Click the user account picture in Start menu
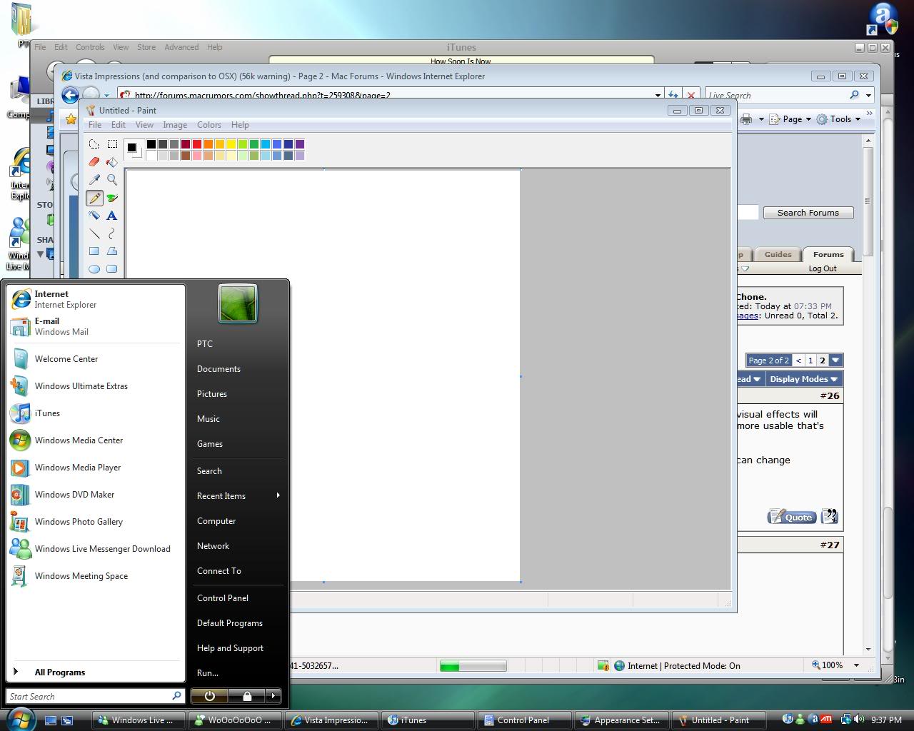Screen dimensions: 914x731 pos(238,303)
